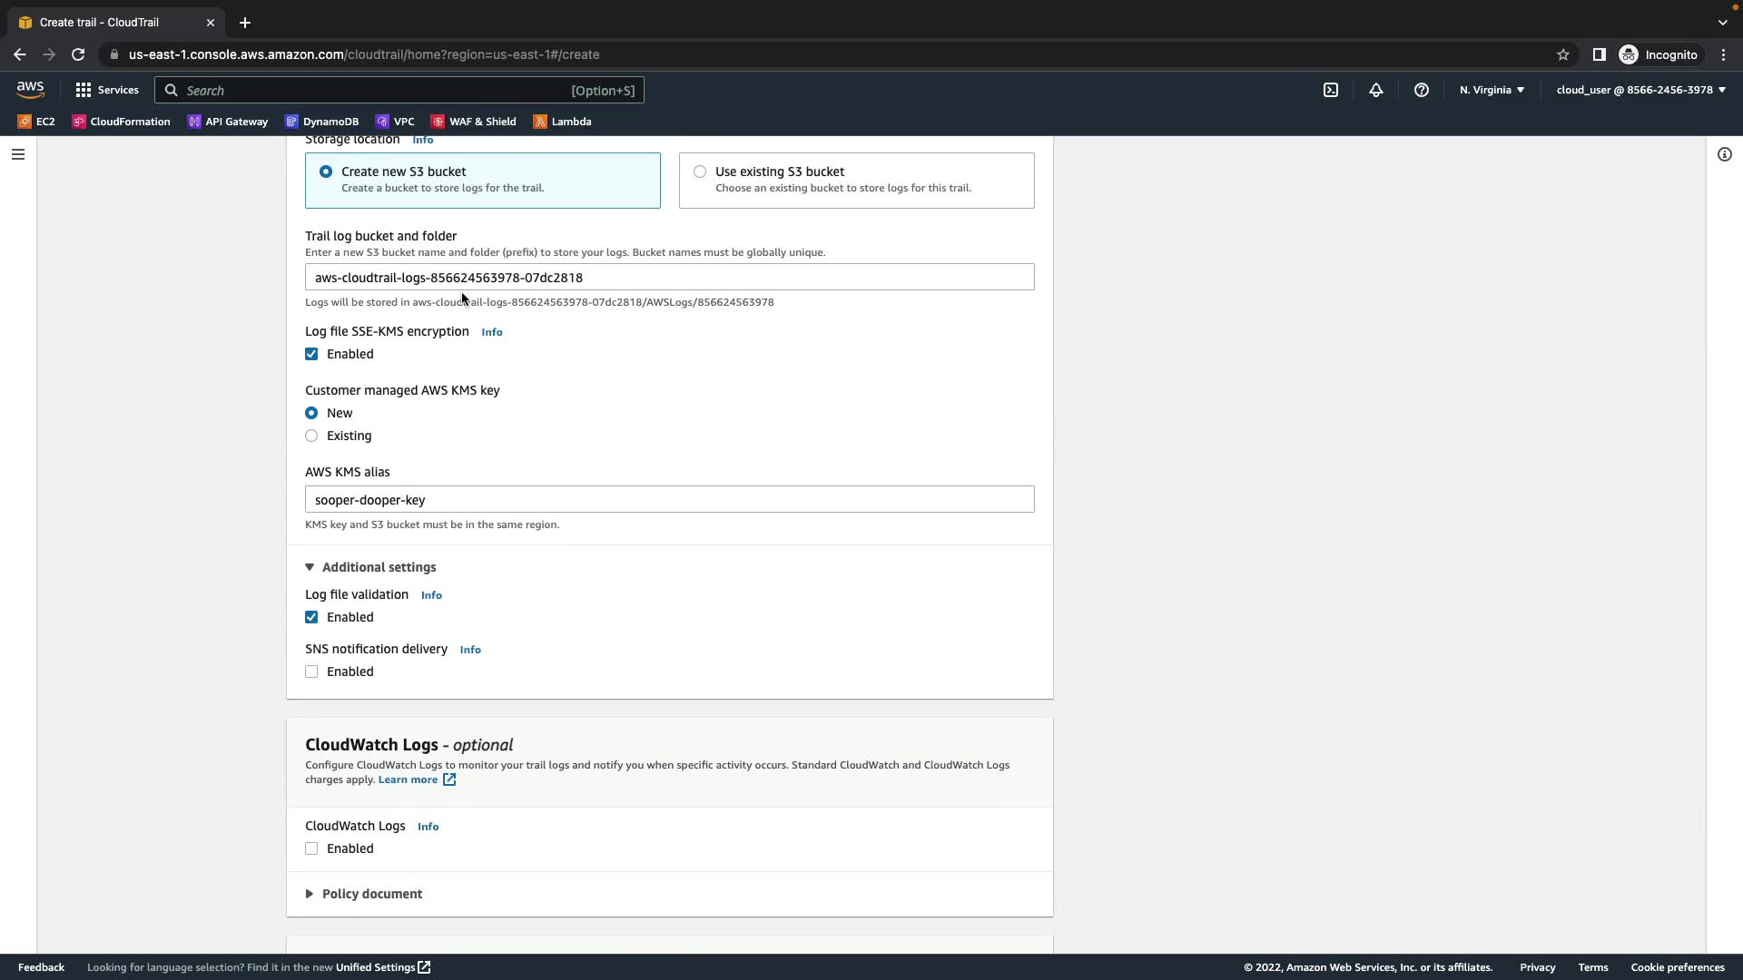Screen dimensions: 1743x980
Task: Enable CloudWatch Logs checkbox
Action: click(x=311, y=848)
